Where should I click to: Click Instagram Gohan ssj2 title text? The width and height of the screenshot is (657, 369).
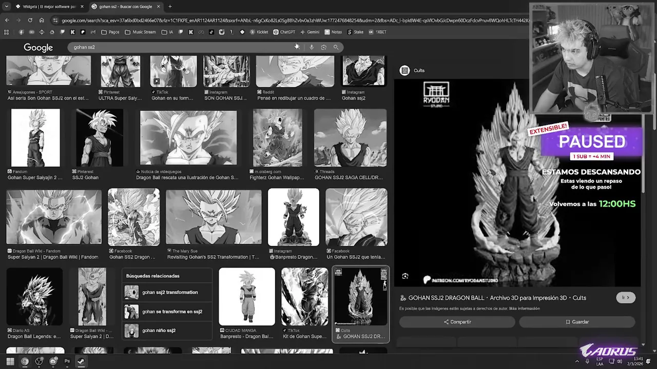(354, 98)
